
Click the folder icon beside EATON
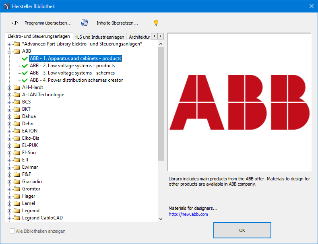[x=17, y=131]
